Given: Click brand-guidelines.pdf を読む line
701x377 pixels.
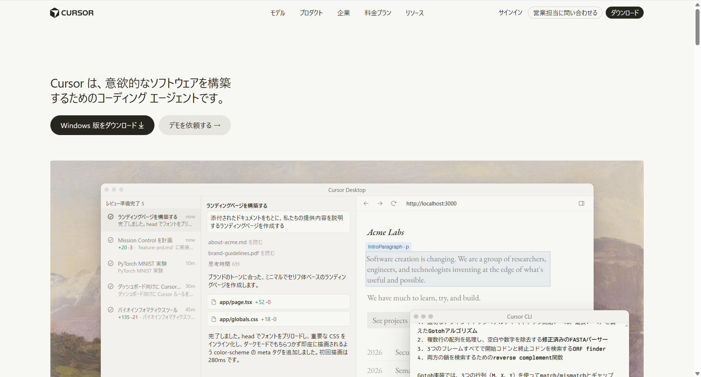Looking at the screenshot, I should [241, 253].
